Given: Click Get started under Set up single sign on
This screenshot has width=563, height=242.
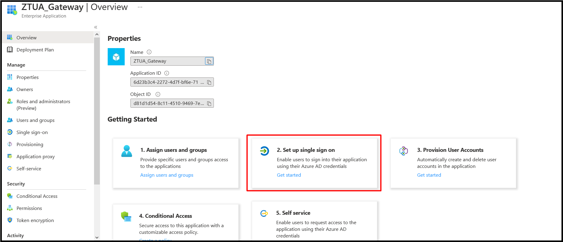Looking at the screenshot, I should 289,175.
